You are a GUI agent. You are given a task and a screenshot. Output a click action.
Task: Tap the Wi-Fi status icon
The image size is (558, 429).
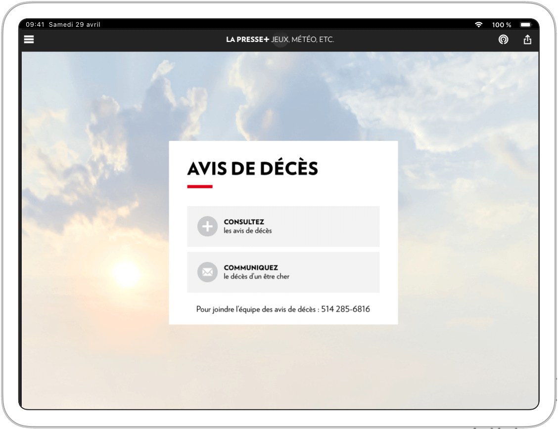click(478, 25)
